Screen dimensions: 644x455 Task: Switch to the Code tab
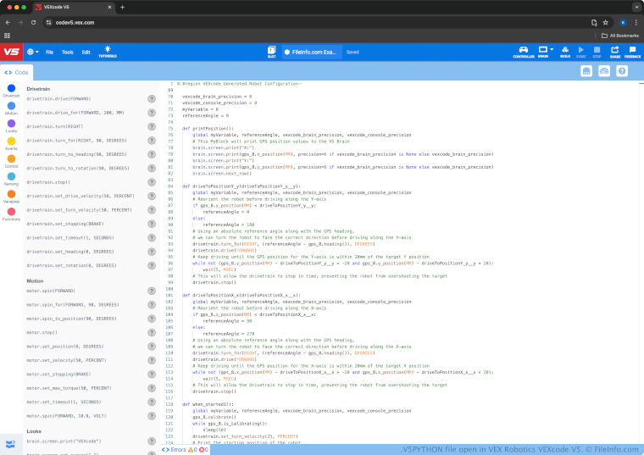pos(16,72)
